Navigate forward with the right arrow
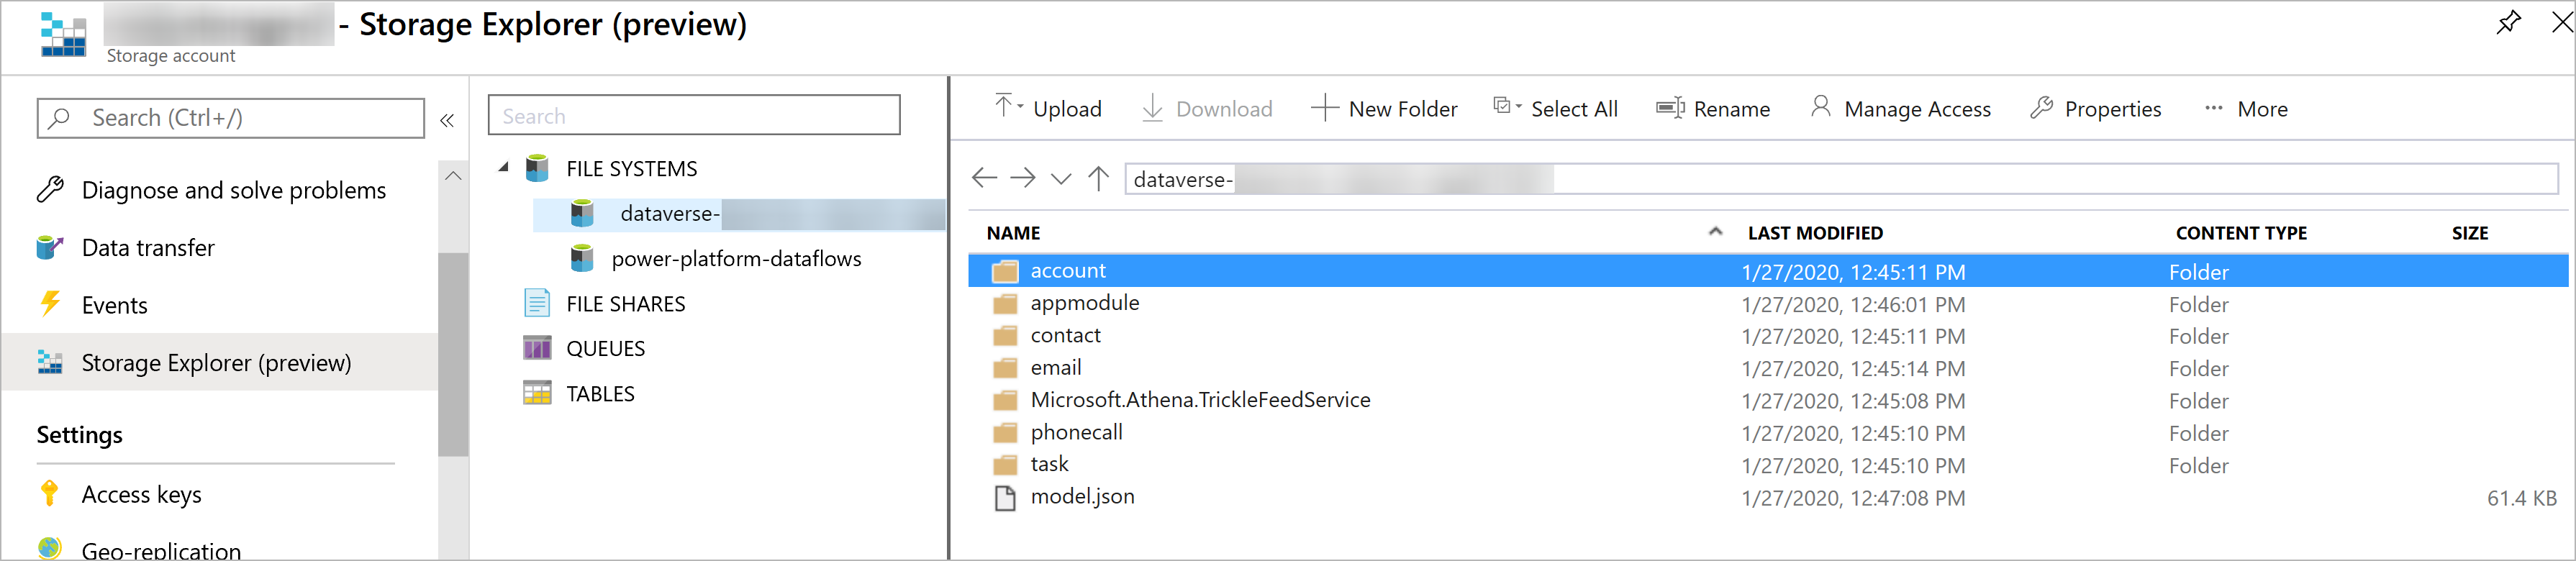This screenshot has width=2576, height=561. (1022, 178)
